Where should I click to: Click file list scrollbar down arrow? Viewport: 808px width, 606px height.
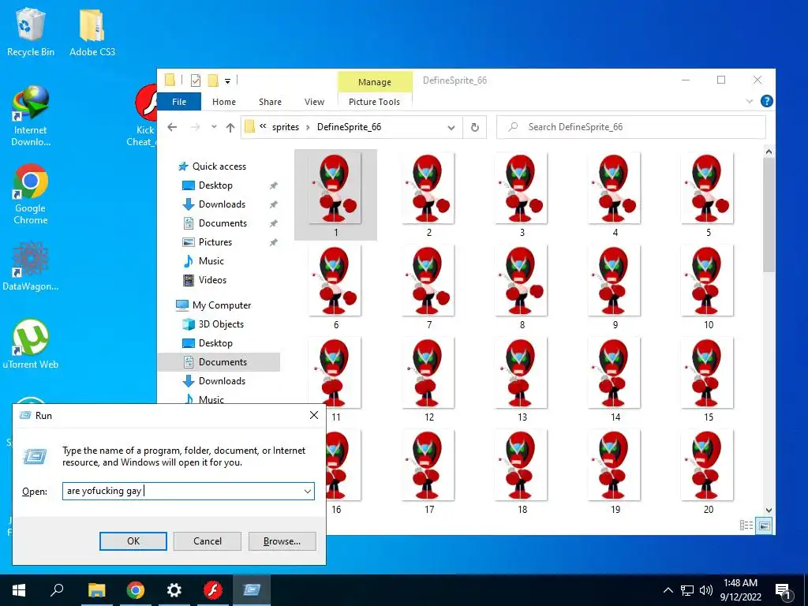click(x=769, y=511)
